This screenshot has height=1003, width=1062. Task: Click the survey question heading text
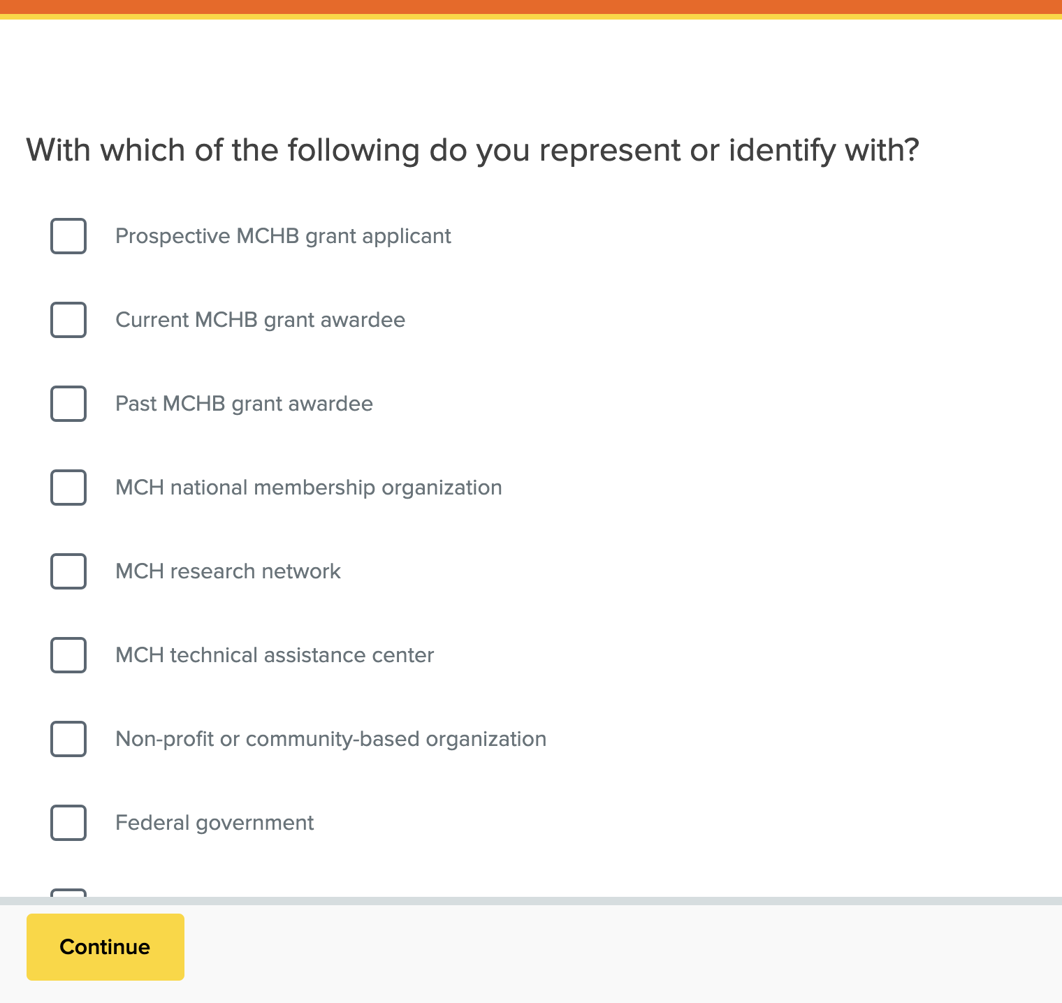472,150
